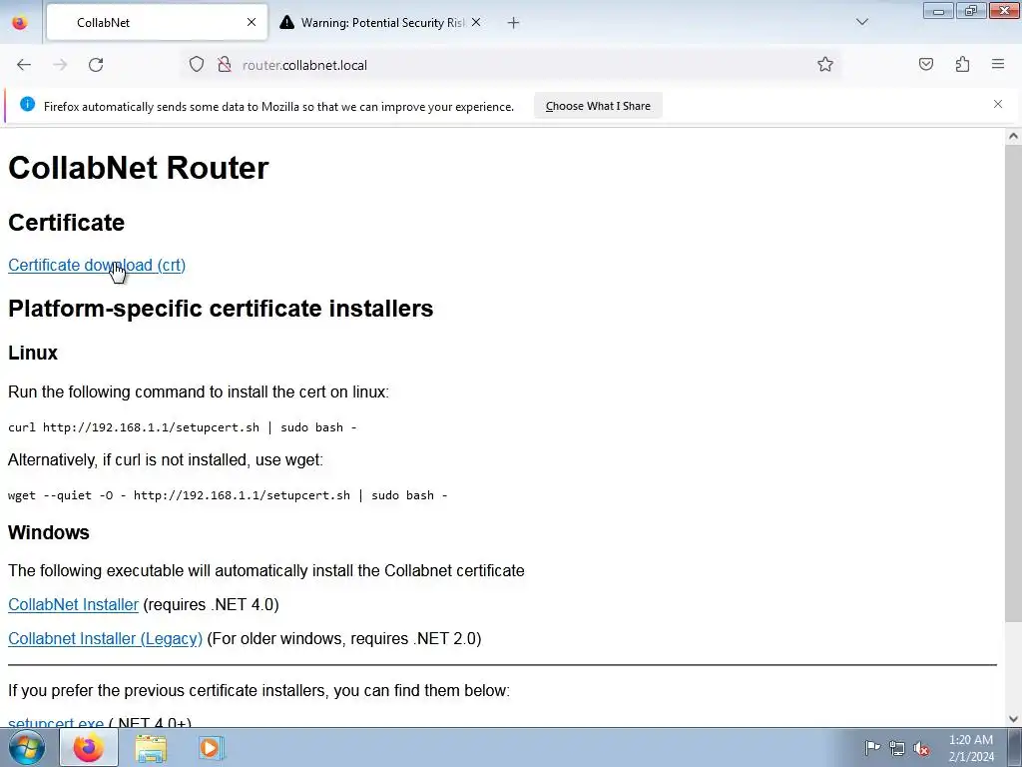The image size is (1022, 767).
Task: Click the page scrollbar up arrow
Action: (x=1013, y=136)
